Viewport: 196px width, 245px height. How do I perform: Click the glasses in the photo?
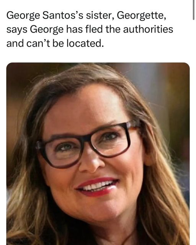click(88, 145)
